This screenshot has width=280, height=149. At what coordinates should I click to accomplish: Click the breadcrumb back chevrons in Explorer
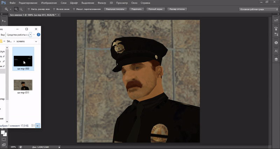[4, 41]
